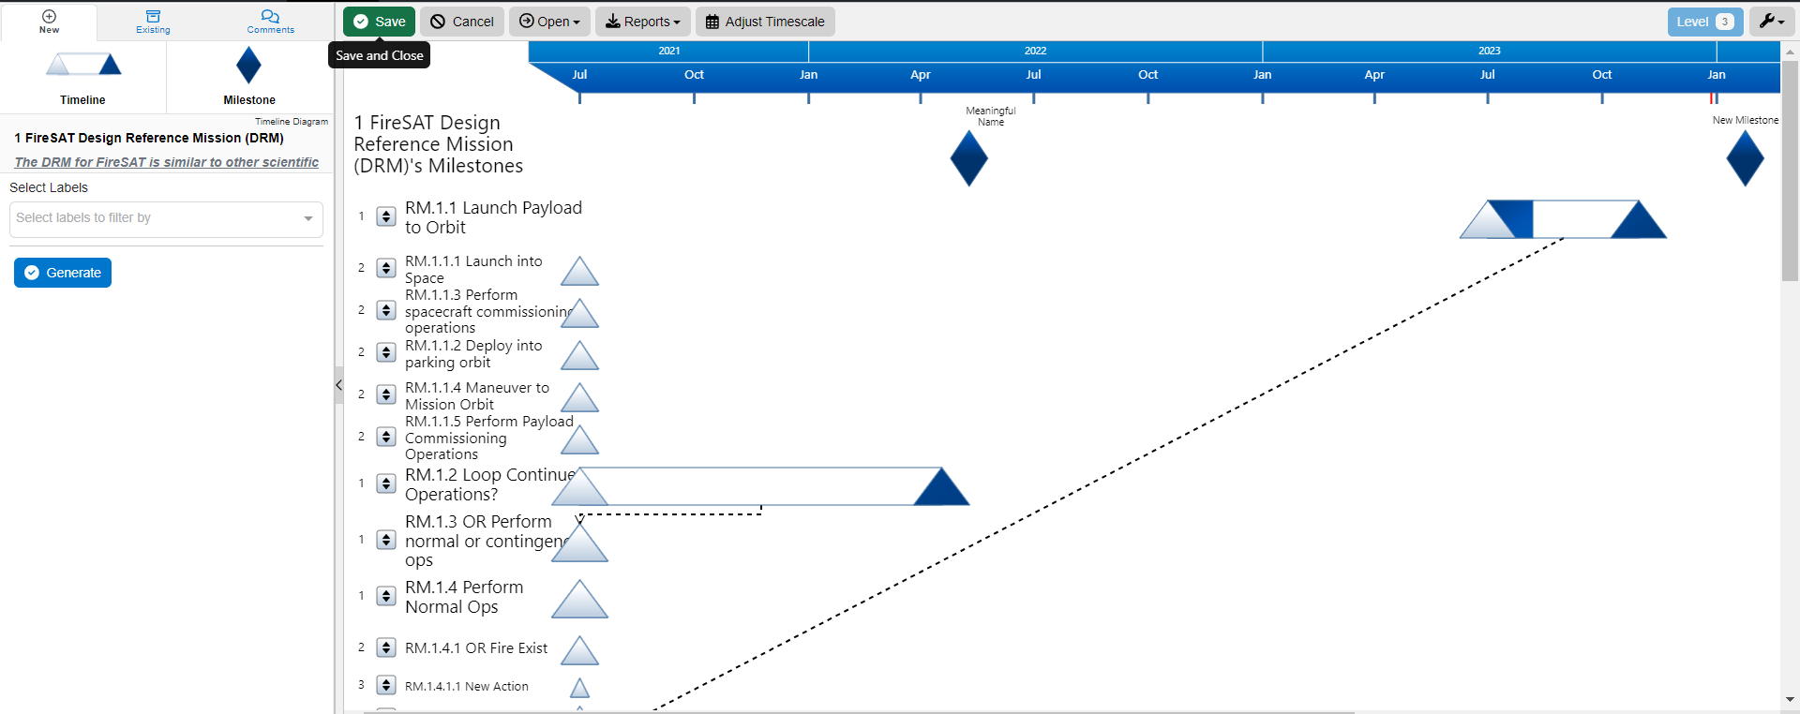Click the reorder stepper for RM.1.2 Loop Continue Operations
Viewport: 1800px width, 714px height.
point(386,483)
